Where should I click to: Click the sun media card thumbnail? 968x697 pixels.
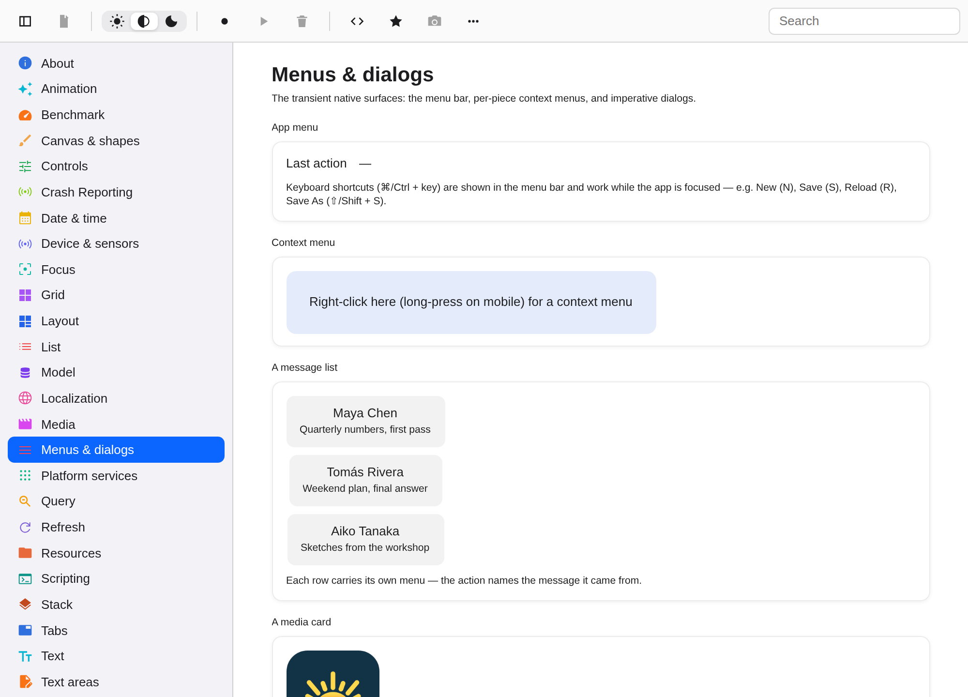(x=333, y=674)
